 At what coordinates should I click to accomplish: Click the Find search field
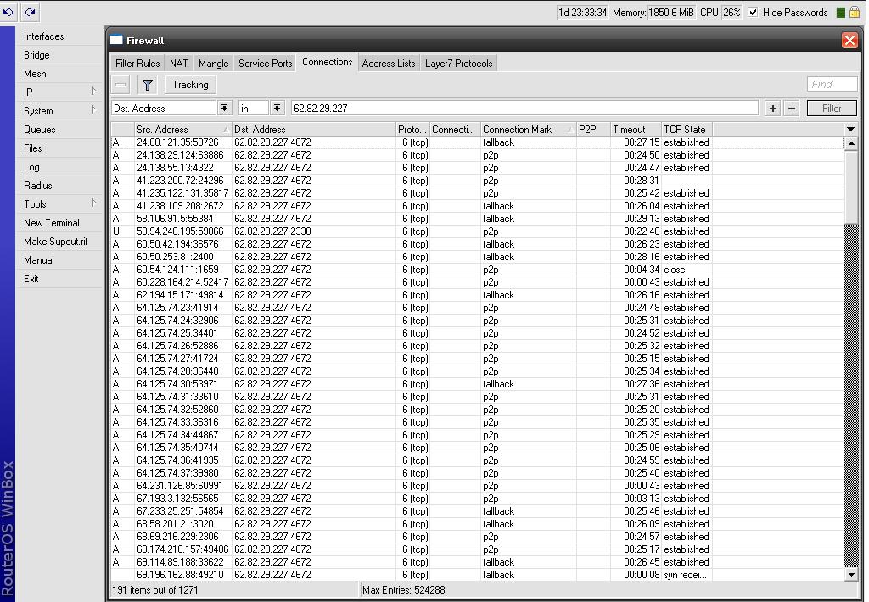pos(832,84)
